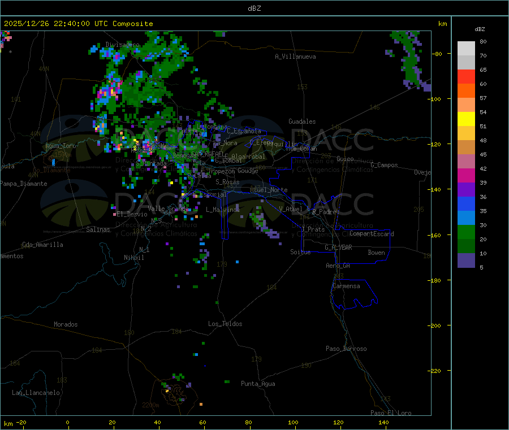Click the Cda_Amarilla location label
The width and height of the screenshot is (509, 430).
43,245
